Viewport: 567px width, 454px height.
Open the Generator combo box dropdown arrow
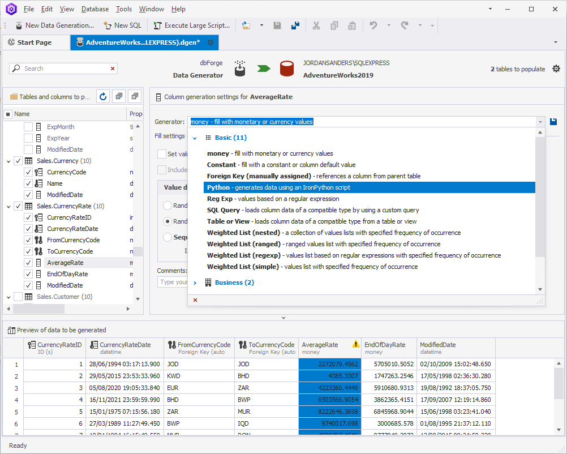coord(540,122)
